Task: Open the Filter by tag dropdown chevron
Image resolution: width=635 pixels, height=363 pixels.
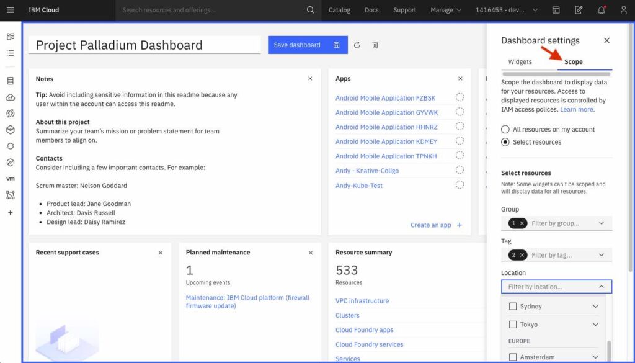Action: (x=602, y=255)
